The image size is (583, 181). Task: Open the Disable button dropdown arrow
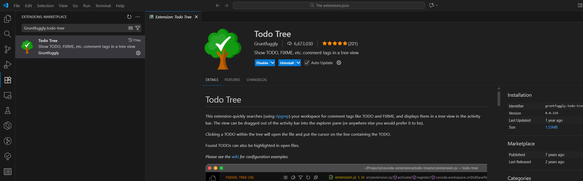(272, 63)
